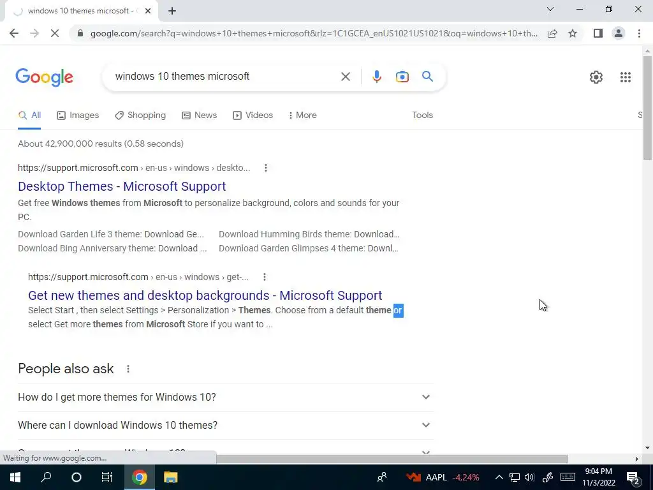Click the Chrome forward arrow
This screenshot has height=490, width=653.
coord(34,33)
